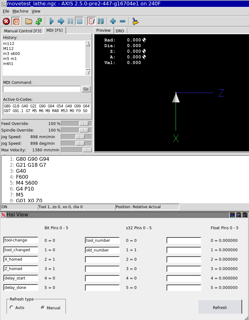The width and height of the screenshot is (249, 320).
Task: Click the empty Float pin 0 field
Action: pyautogui.click(x=184, y=241)
